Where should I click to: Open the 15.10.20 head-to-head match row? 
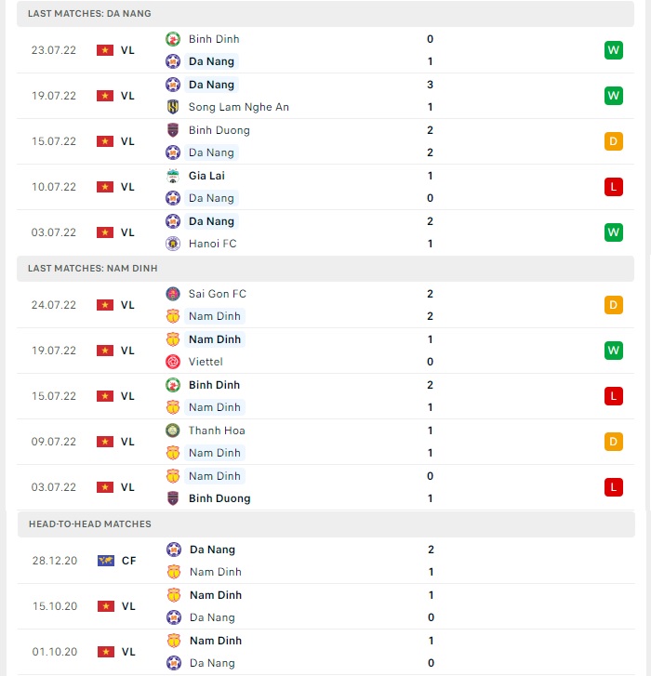(325, 606)
